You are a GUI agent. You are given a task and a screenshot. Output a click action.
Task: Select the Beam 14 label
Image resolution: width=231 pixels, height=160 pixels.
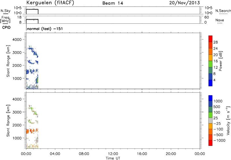click(113, 3)
